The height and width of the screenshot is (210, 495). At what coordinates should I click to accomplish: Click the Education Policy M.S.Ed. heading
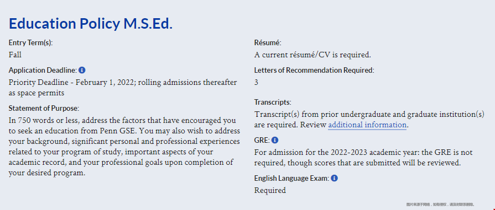[91, 24]
